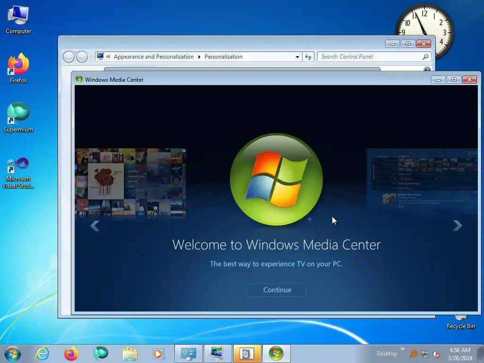Click the muted volume tray icon

pyautogui.click(x=436, y=354)
